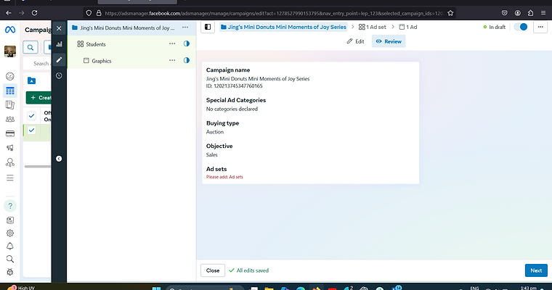Screen dimensions: 552x290
Task: Select the pencil edit mode icon
Action: [x=59, y=59]
